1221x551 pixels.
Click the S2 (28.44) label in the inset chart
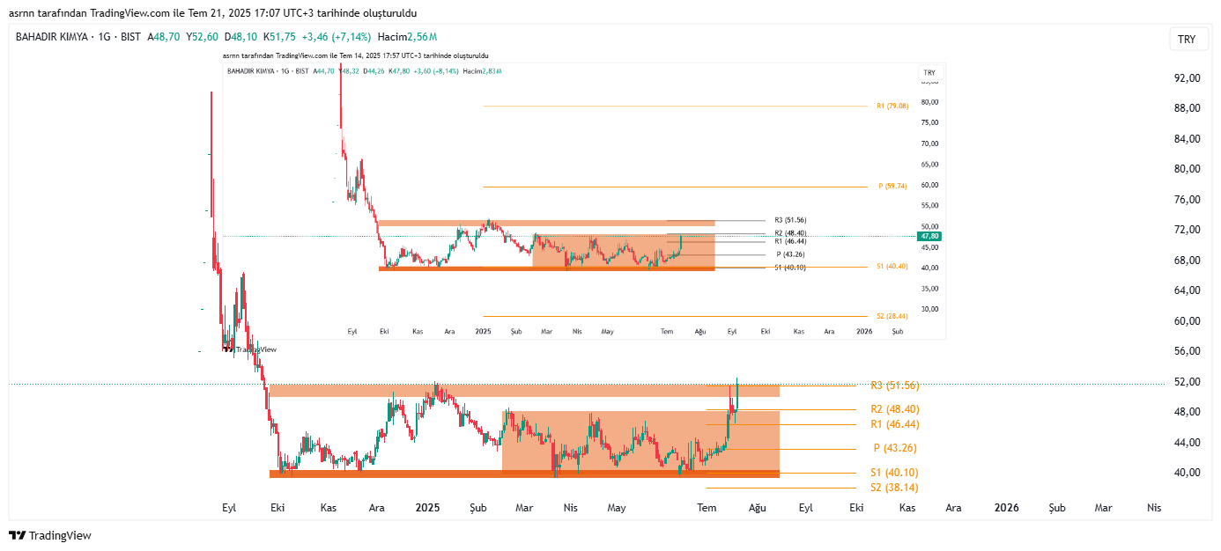point(892,316)
